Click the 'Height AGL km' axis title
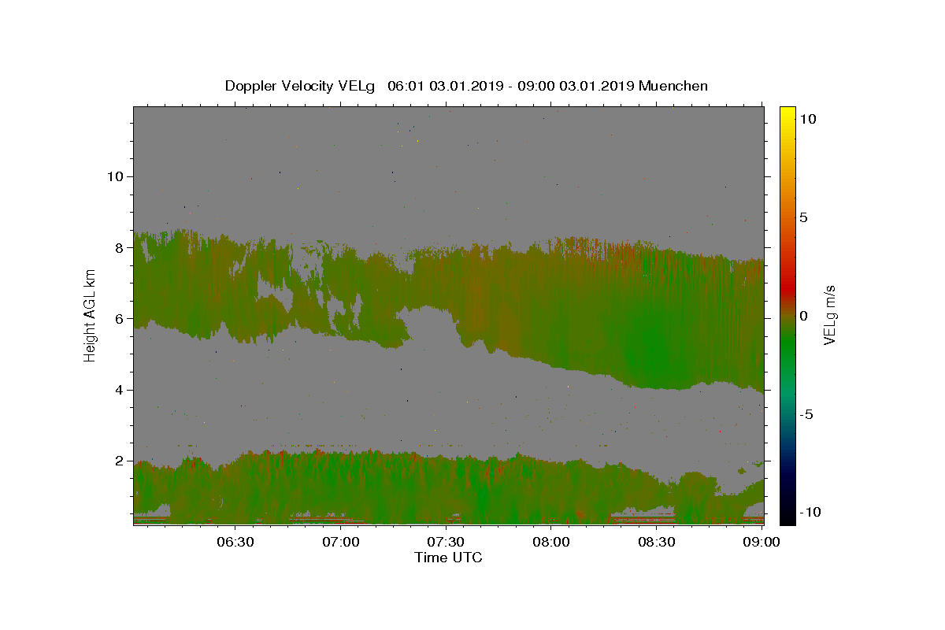Image resolution: width=945 pixels, height=630 pixels. [91, 315]
